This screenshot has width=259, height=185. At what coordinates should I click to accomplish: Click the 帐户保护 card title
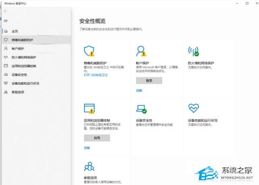click(x=142, y=63)
